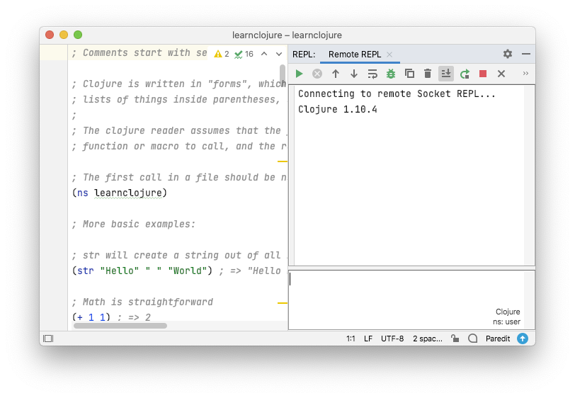Select the Remote REPL tab

click(x=355, y=55)
